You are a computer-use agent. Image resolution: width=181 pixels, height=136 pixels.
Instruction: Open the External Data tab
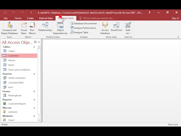(x=46, y=18)
